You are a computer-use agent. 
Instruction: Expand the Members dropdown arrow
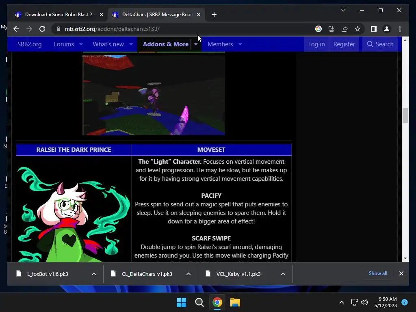tap(240, 44)
